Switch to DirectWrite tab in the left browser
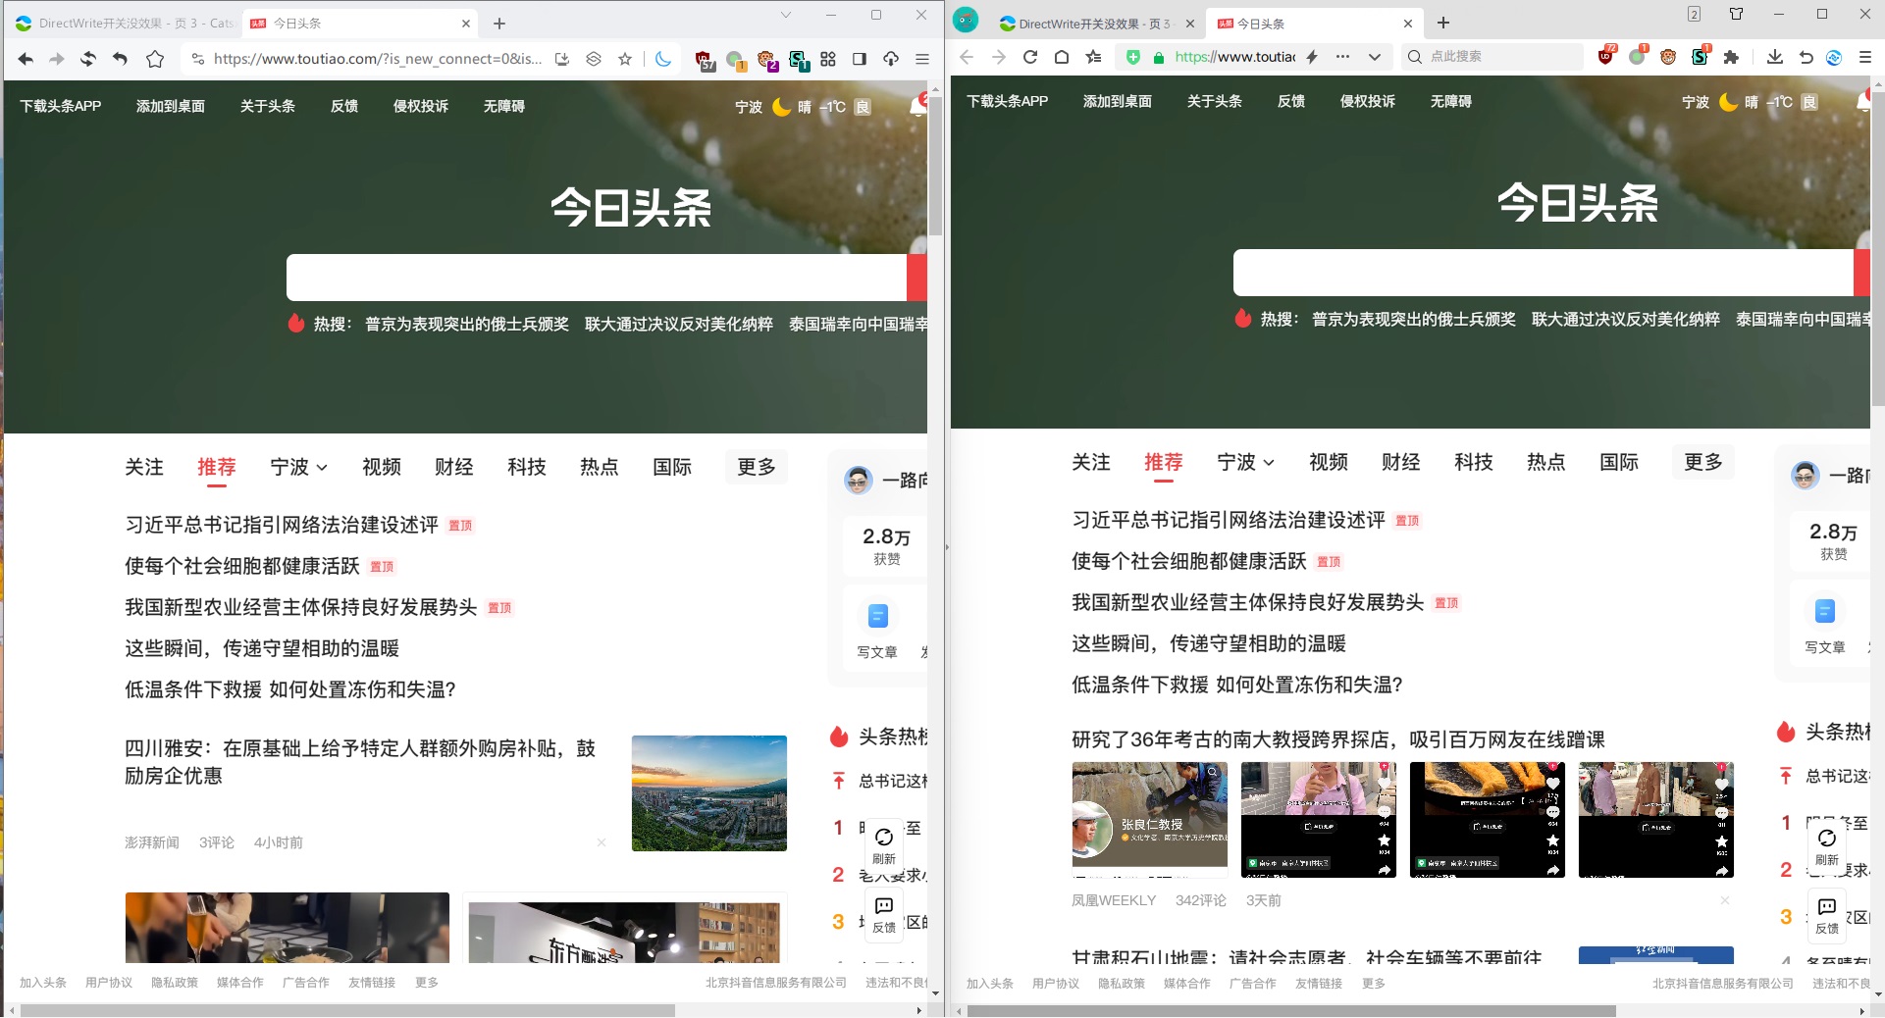Image resolution: width=1885 pixels, height=1018 pixels. (x=126, y=24)
